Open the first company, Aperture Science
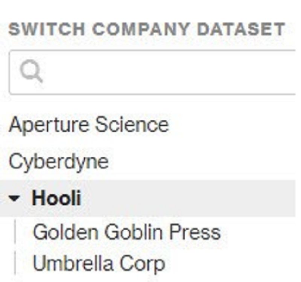This screenshot has height=282, width=301. coord(89,125)
